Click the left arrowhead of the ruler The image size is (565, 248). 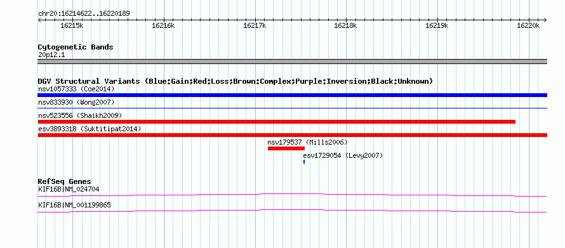point(39,20)
